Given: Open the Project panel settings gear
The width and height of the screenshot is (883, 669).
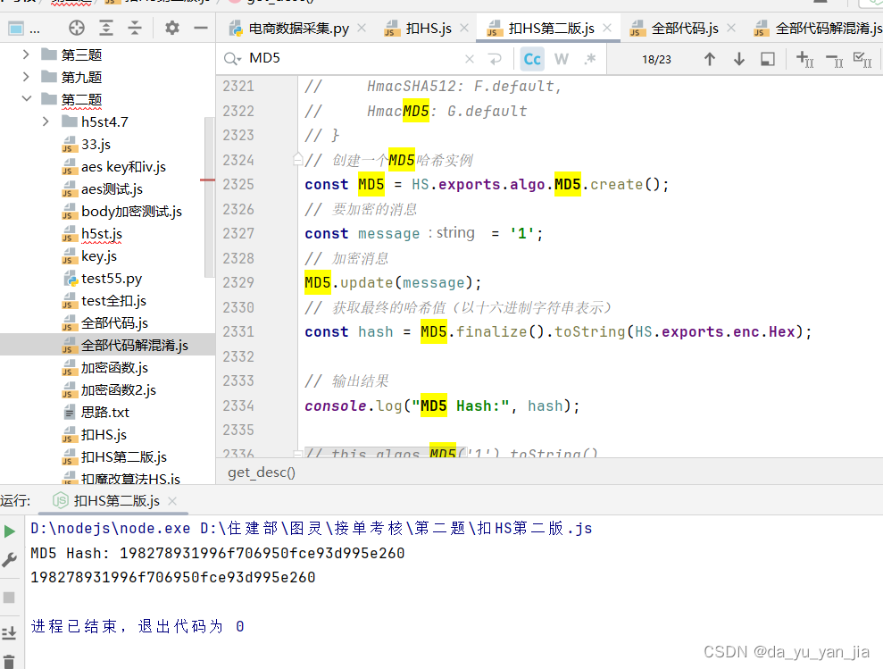Looking at the screenshot, I should pos(171,28).
